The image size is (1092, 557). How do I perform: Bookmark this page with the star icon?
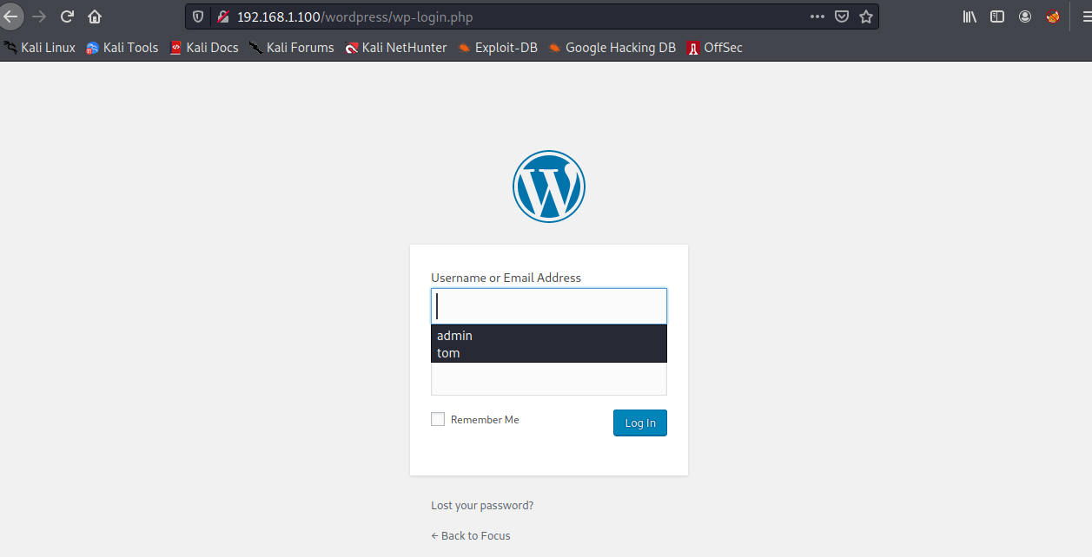(866, 16)
